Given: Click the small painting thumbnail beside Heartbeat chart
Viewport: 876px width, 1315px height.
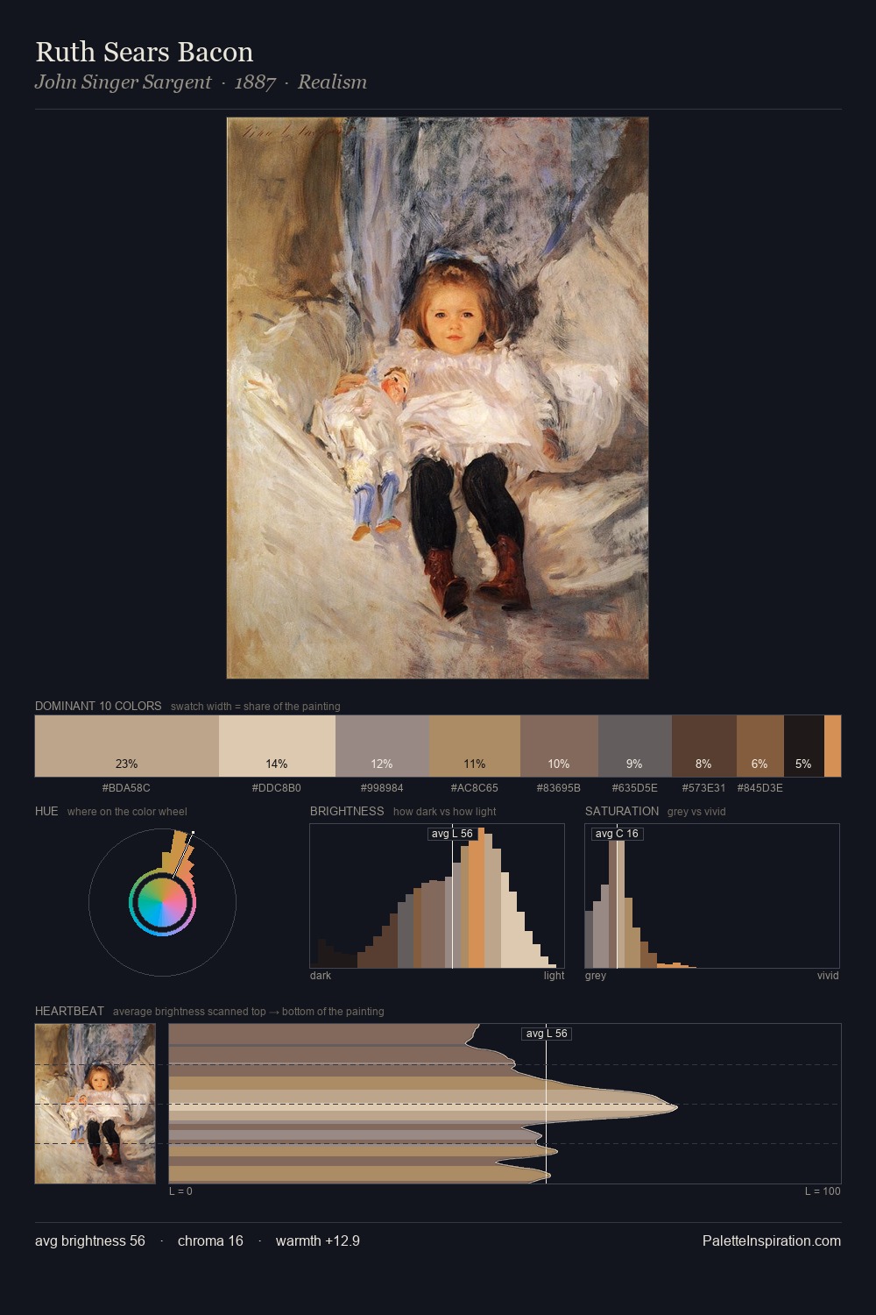Looking at the screenshot, I should 95,1104.
